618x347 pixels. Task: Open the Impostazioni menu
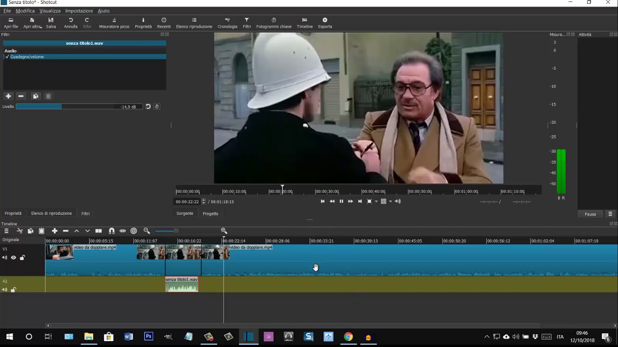[x=79, y=11]
